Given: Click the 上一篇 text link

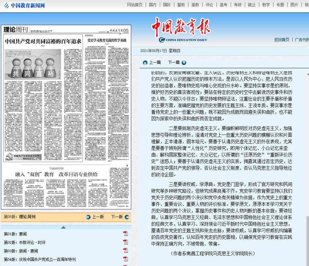Looking at the screenshot, I should (x=155, y=63).
